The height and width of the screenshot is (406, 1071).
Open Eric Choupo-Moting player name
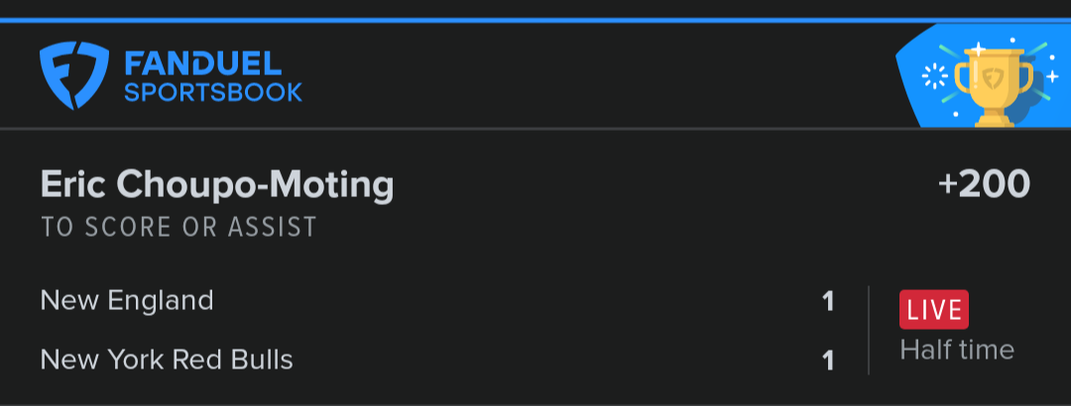coord(217,186)
